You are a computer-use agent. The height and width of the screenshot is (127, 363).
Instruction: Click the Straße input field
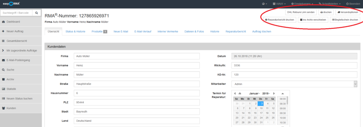(136, 84)
